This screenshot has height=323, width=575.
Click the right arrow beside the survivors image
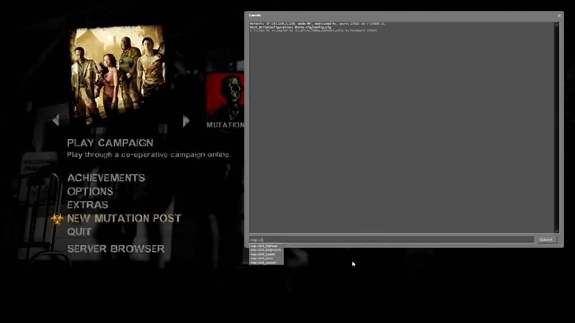point(186,121)
